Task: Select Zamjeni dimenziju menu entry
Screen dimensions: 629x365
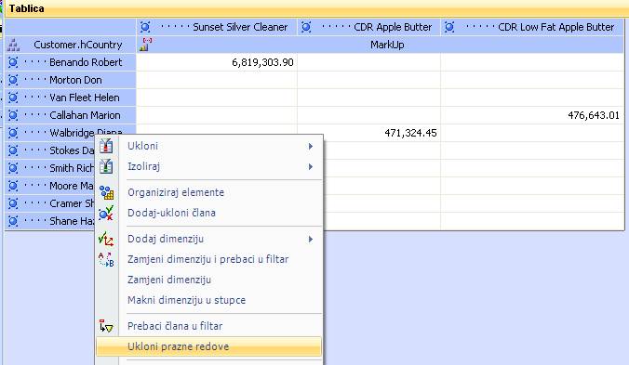Action: [x=169, y=280]
